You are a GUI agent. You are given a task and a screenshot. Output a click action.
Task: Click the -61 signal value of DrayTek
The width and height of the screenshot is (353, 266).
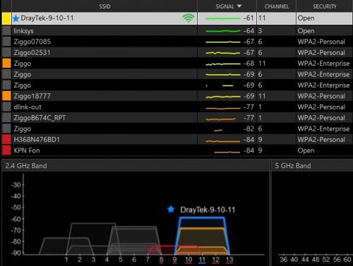(x=249, y=18)
